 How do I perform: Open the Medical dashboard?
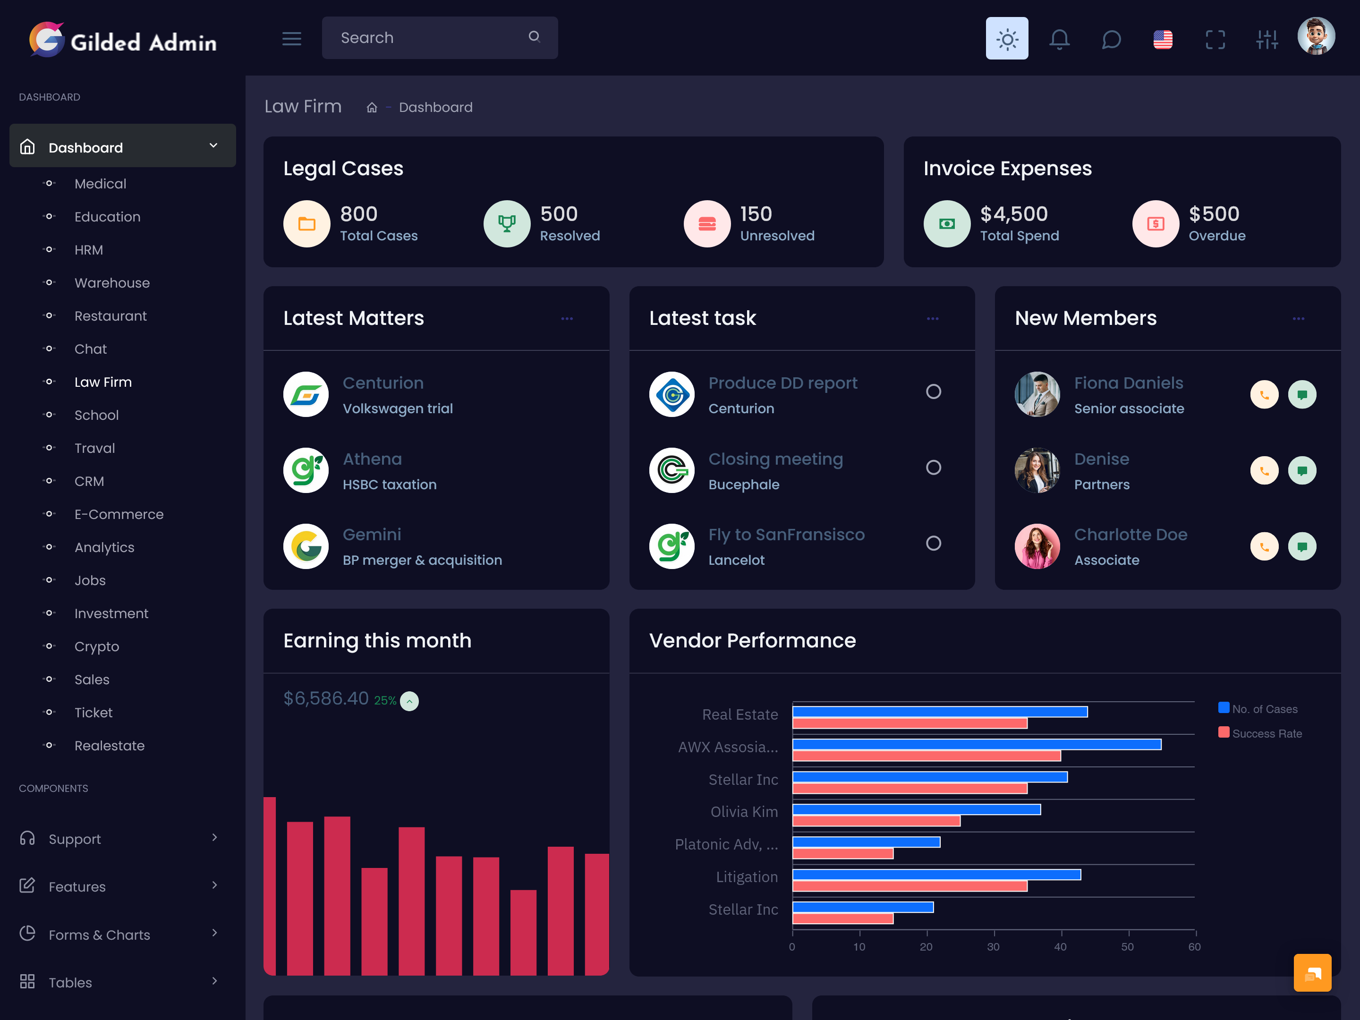[100, 184]
